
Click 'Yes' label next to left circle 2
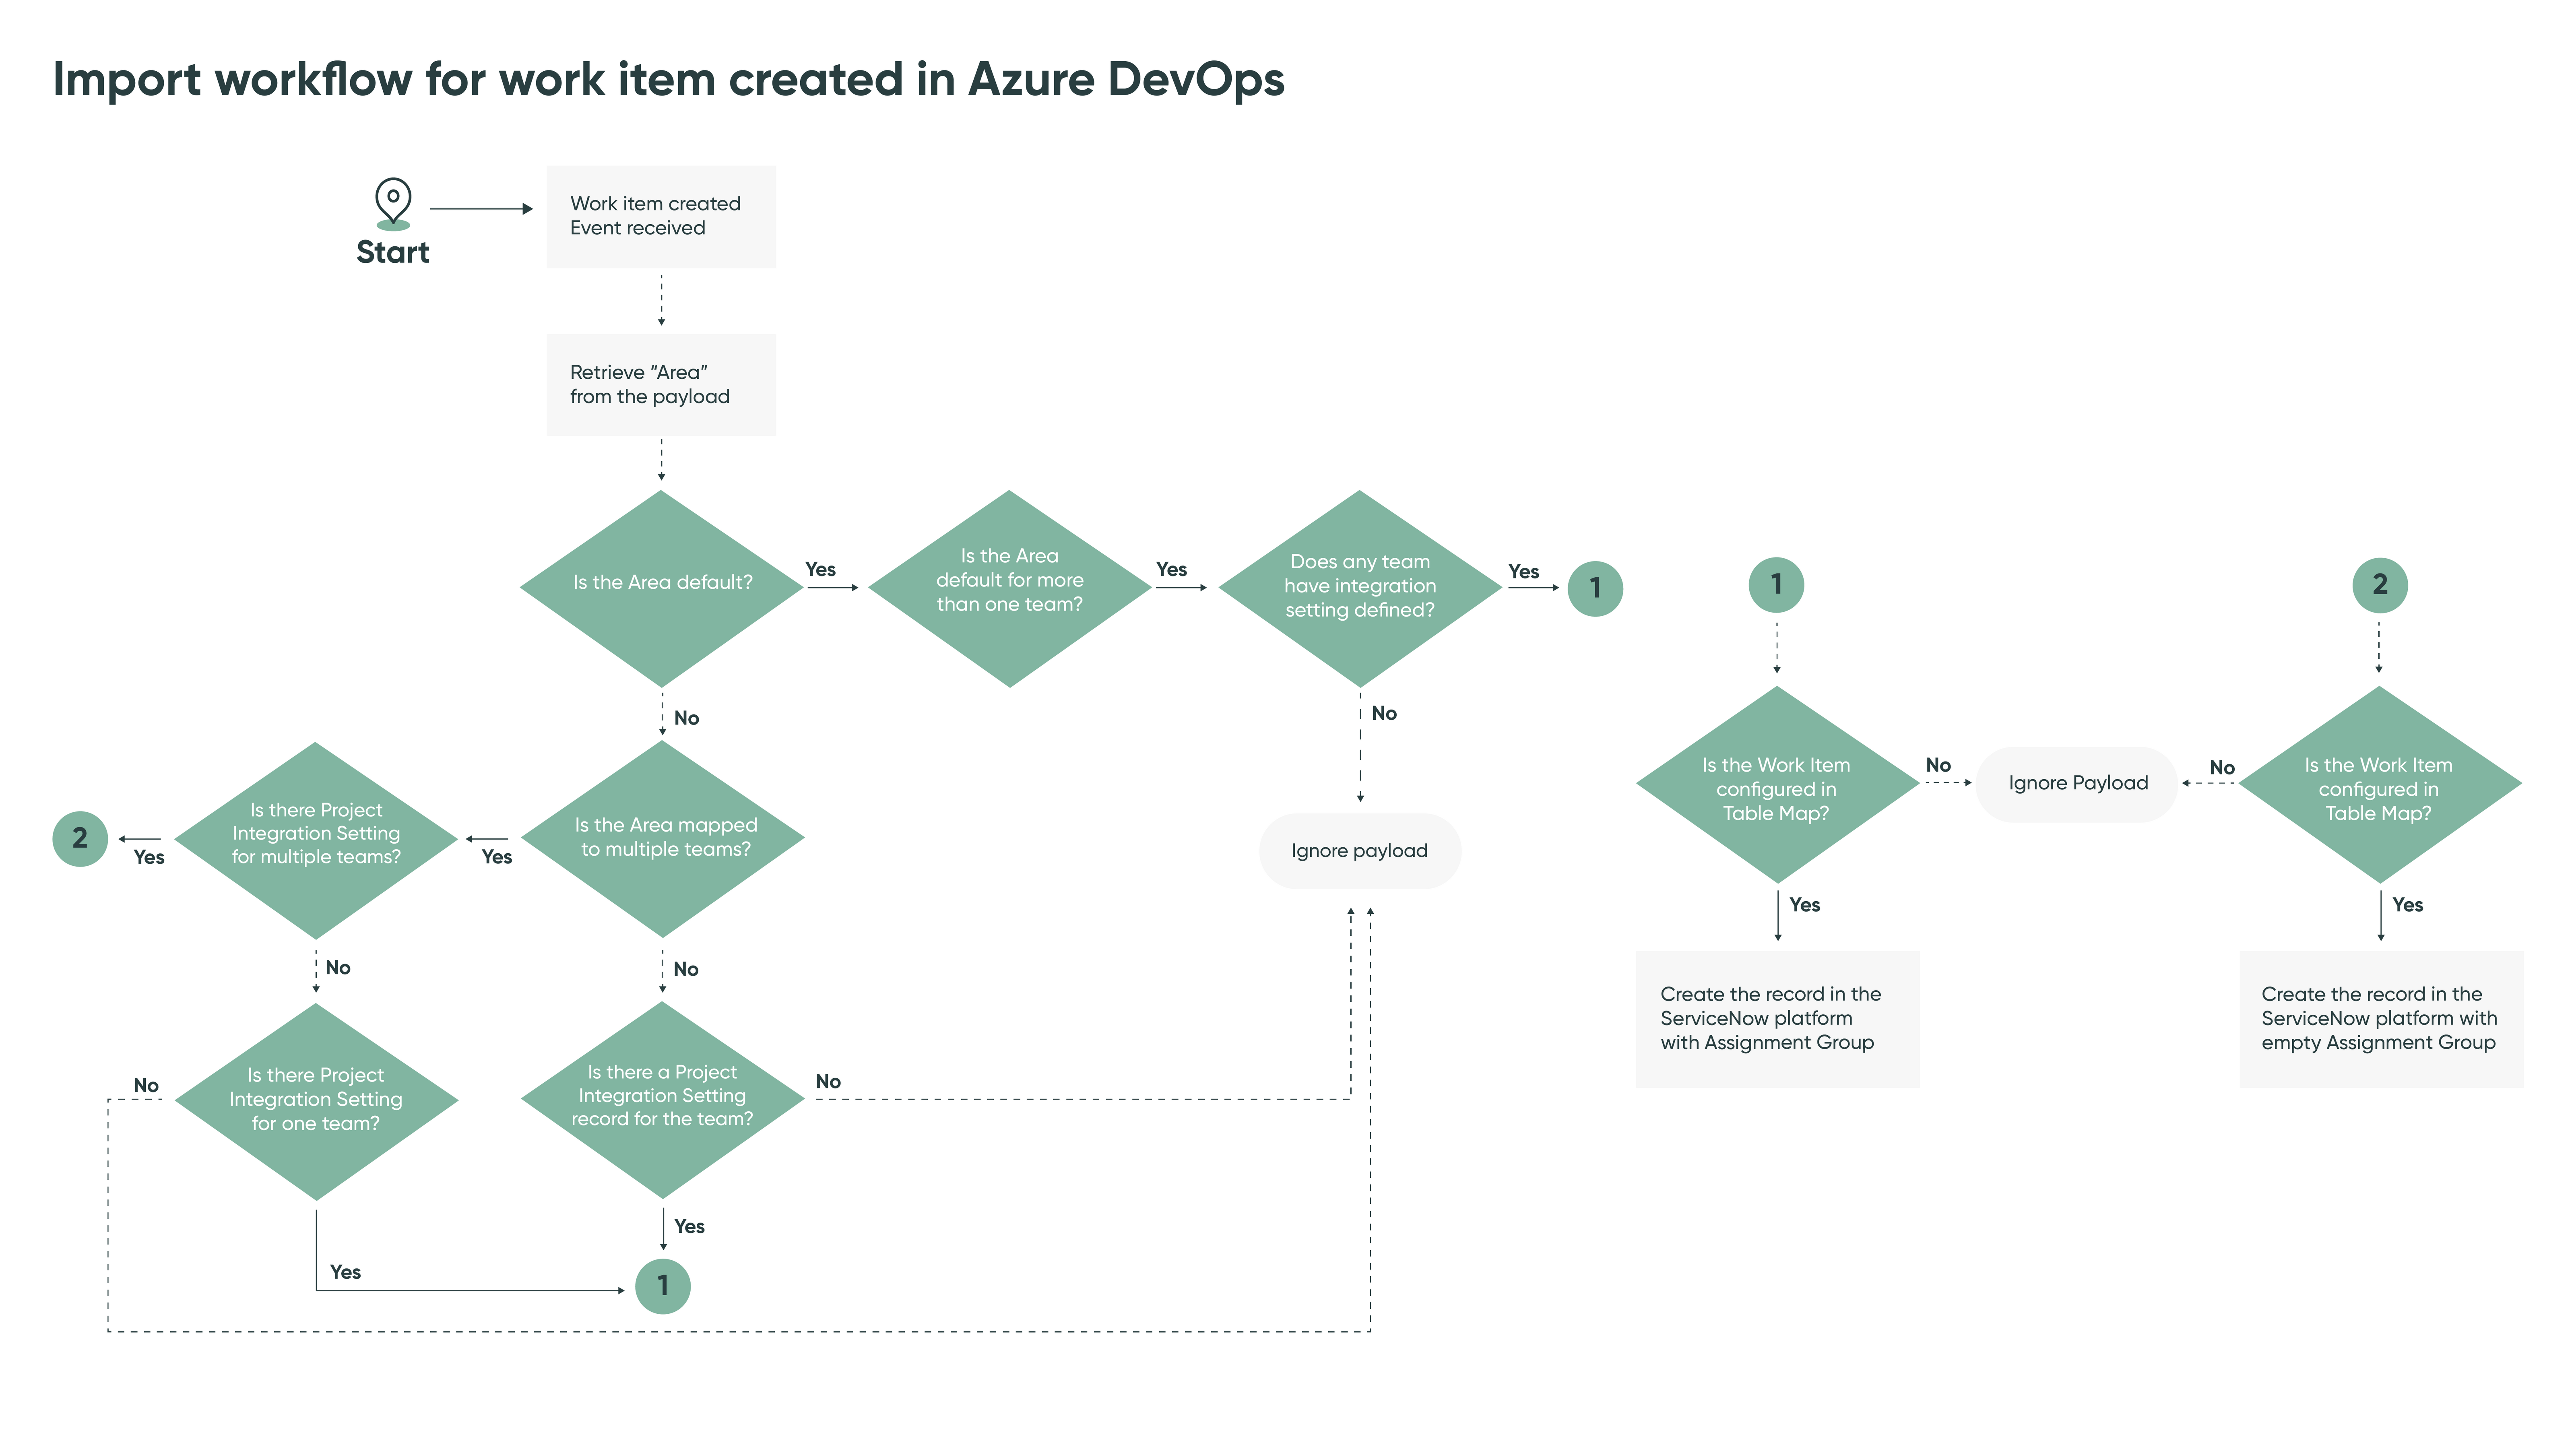[x=148, y=857]
